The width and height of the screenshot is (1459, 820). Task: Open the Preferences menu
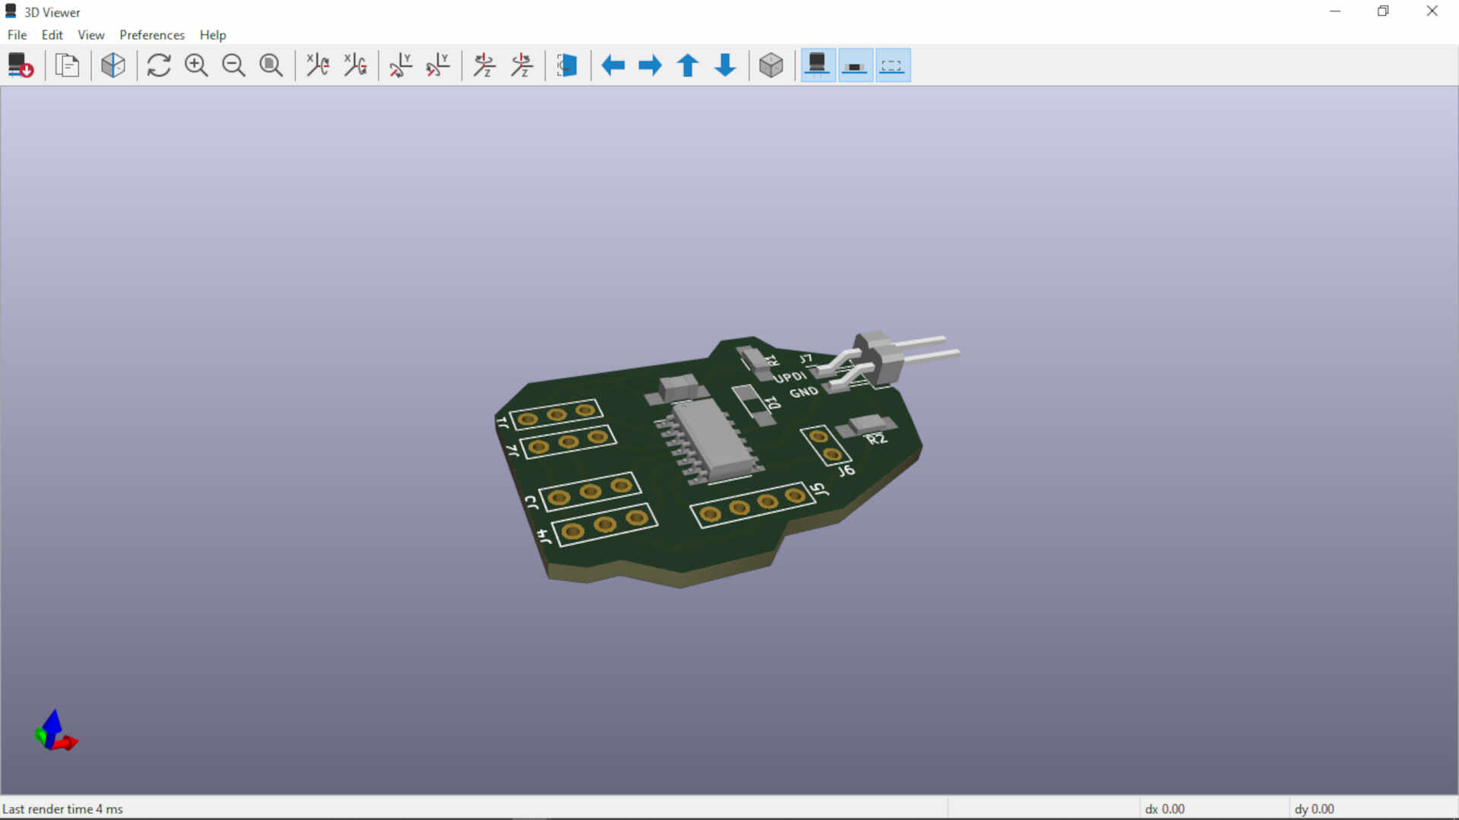pyautogui.click(x=151, y=35)
